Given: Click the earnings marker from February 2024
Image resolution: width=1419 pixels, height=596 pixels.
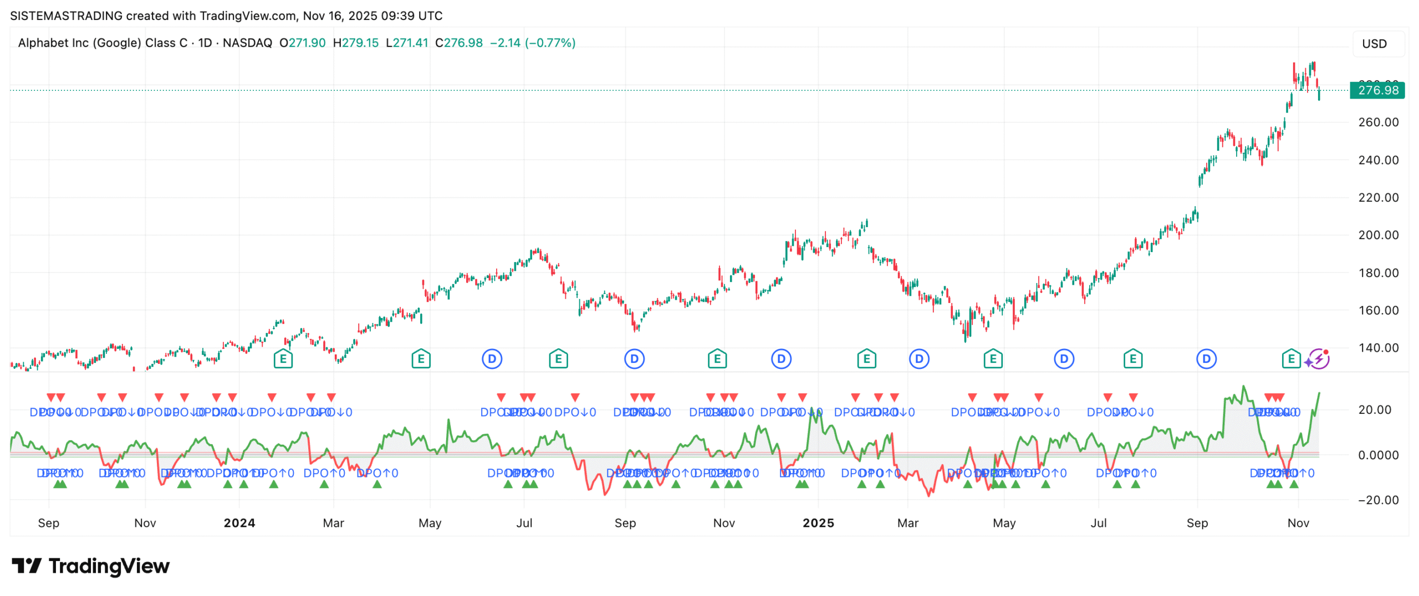Looking at the screenshot, I should [x=283, y=359].
